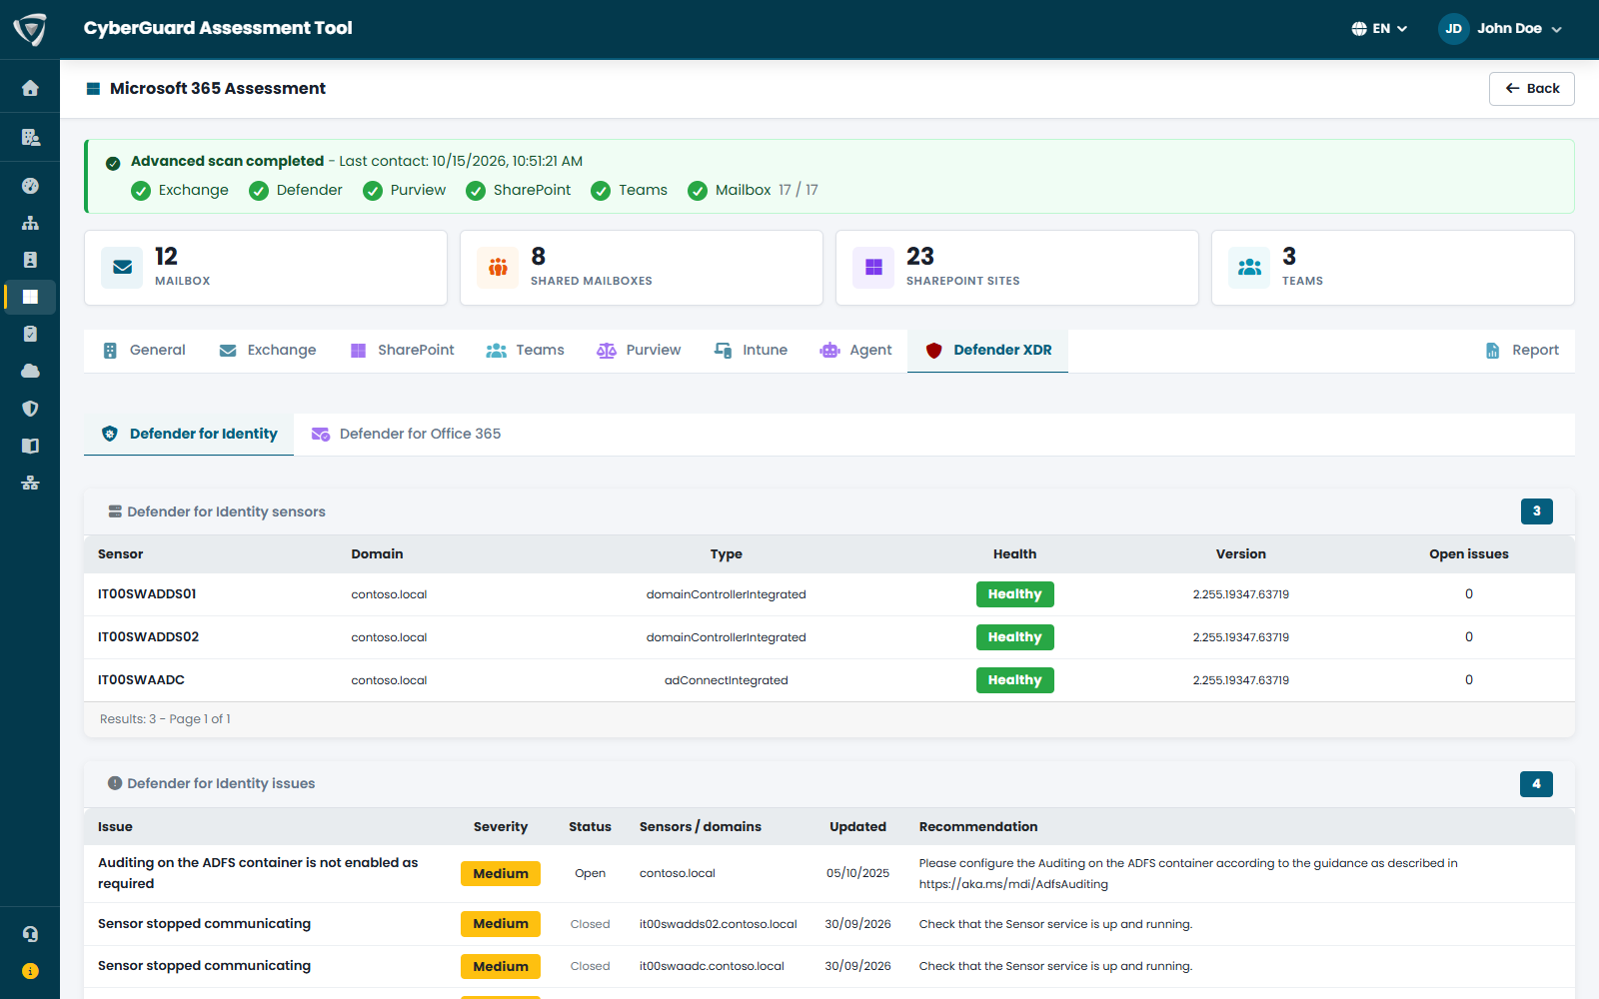Switch to the Purview tab
Image resolution: width=1599 pixels, height=999 pixels.
[639, 351]
